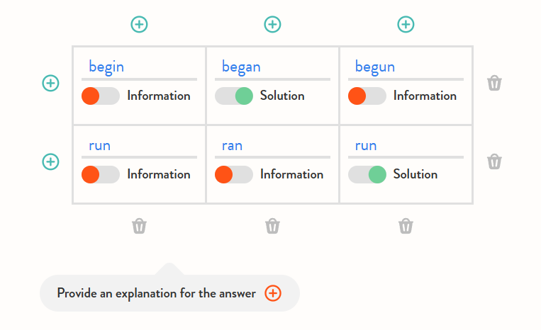The width and height of the screenshot is (541, 330).
Task: Click the 'begun' text field
Action: [x=406, y=67]
